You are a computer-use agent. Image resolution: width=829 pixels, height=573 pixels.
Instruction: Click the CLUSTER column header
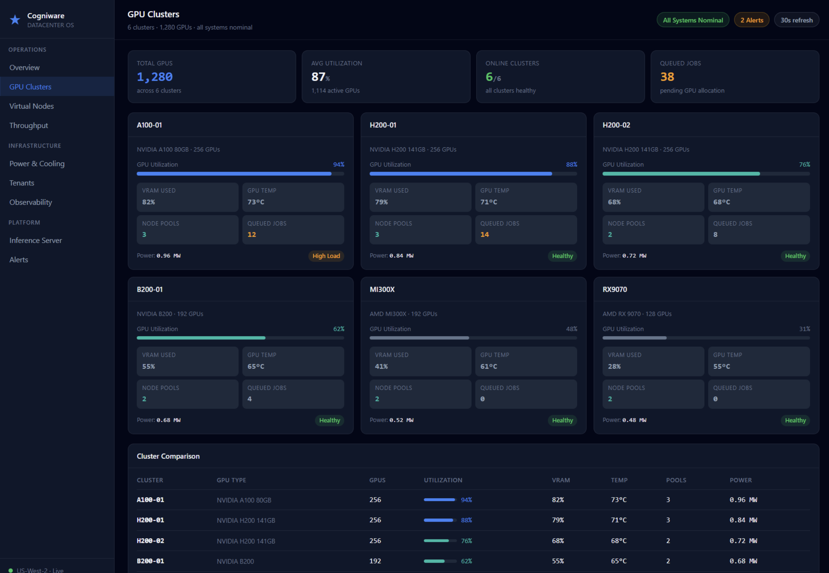point(150,480)
